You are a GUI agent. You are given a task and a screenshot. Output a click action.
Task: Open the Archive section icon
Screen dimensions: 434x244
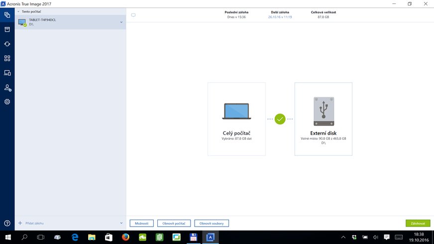7,29
